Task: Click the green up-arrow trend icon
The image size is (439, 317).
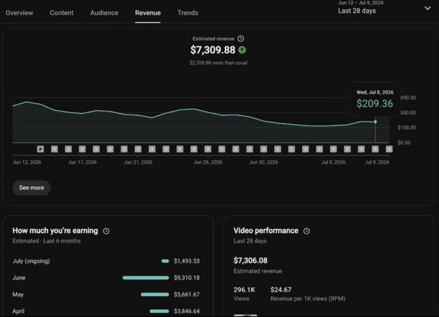Action: (242, 50)
